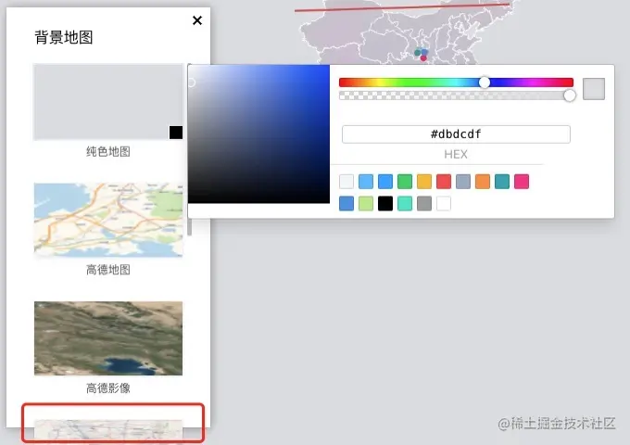Click the hue slider handle
The width and height of the screenshot is (630, 445).
[485, 83]
